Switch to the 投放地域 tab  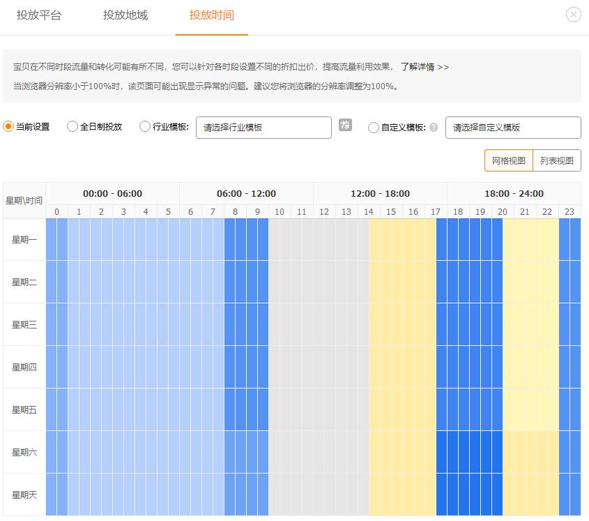pyautogui.click(x=125, y=15)
